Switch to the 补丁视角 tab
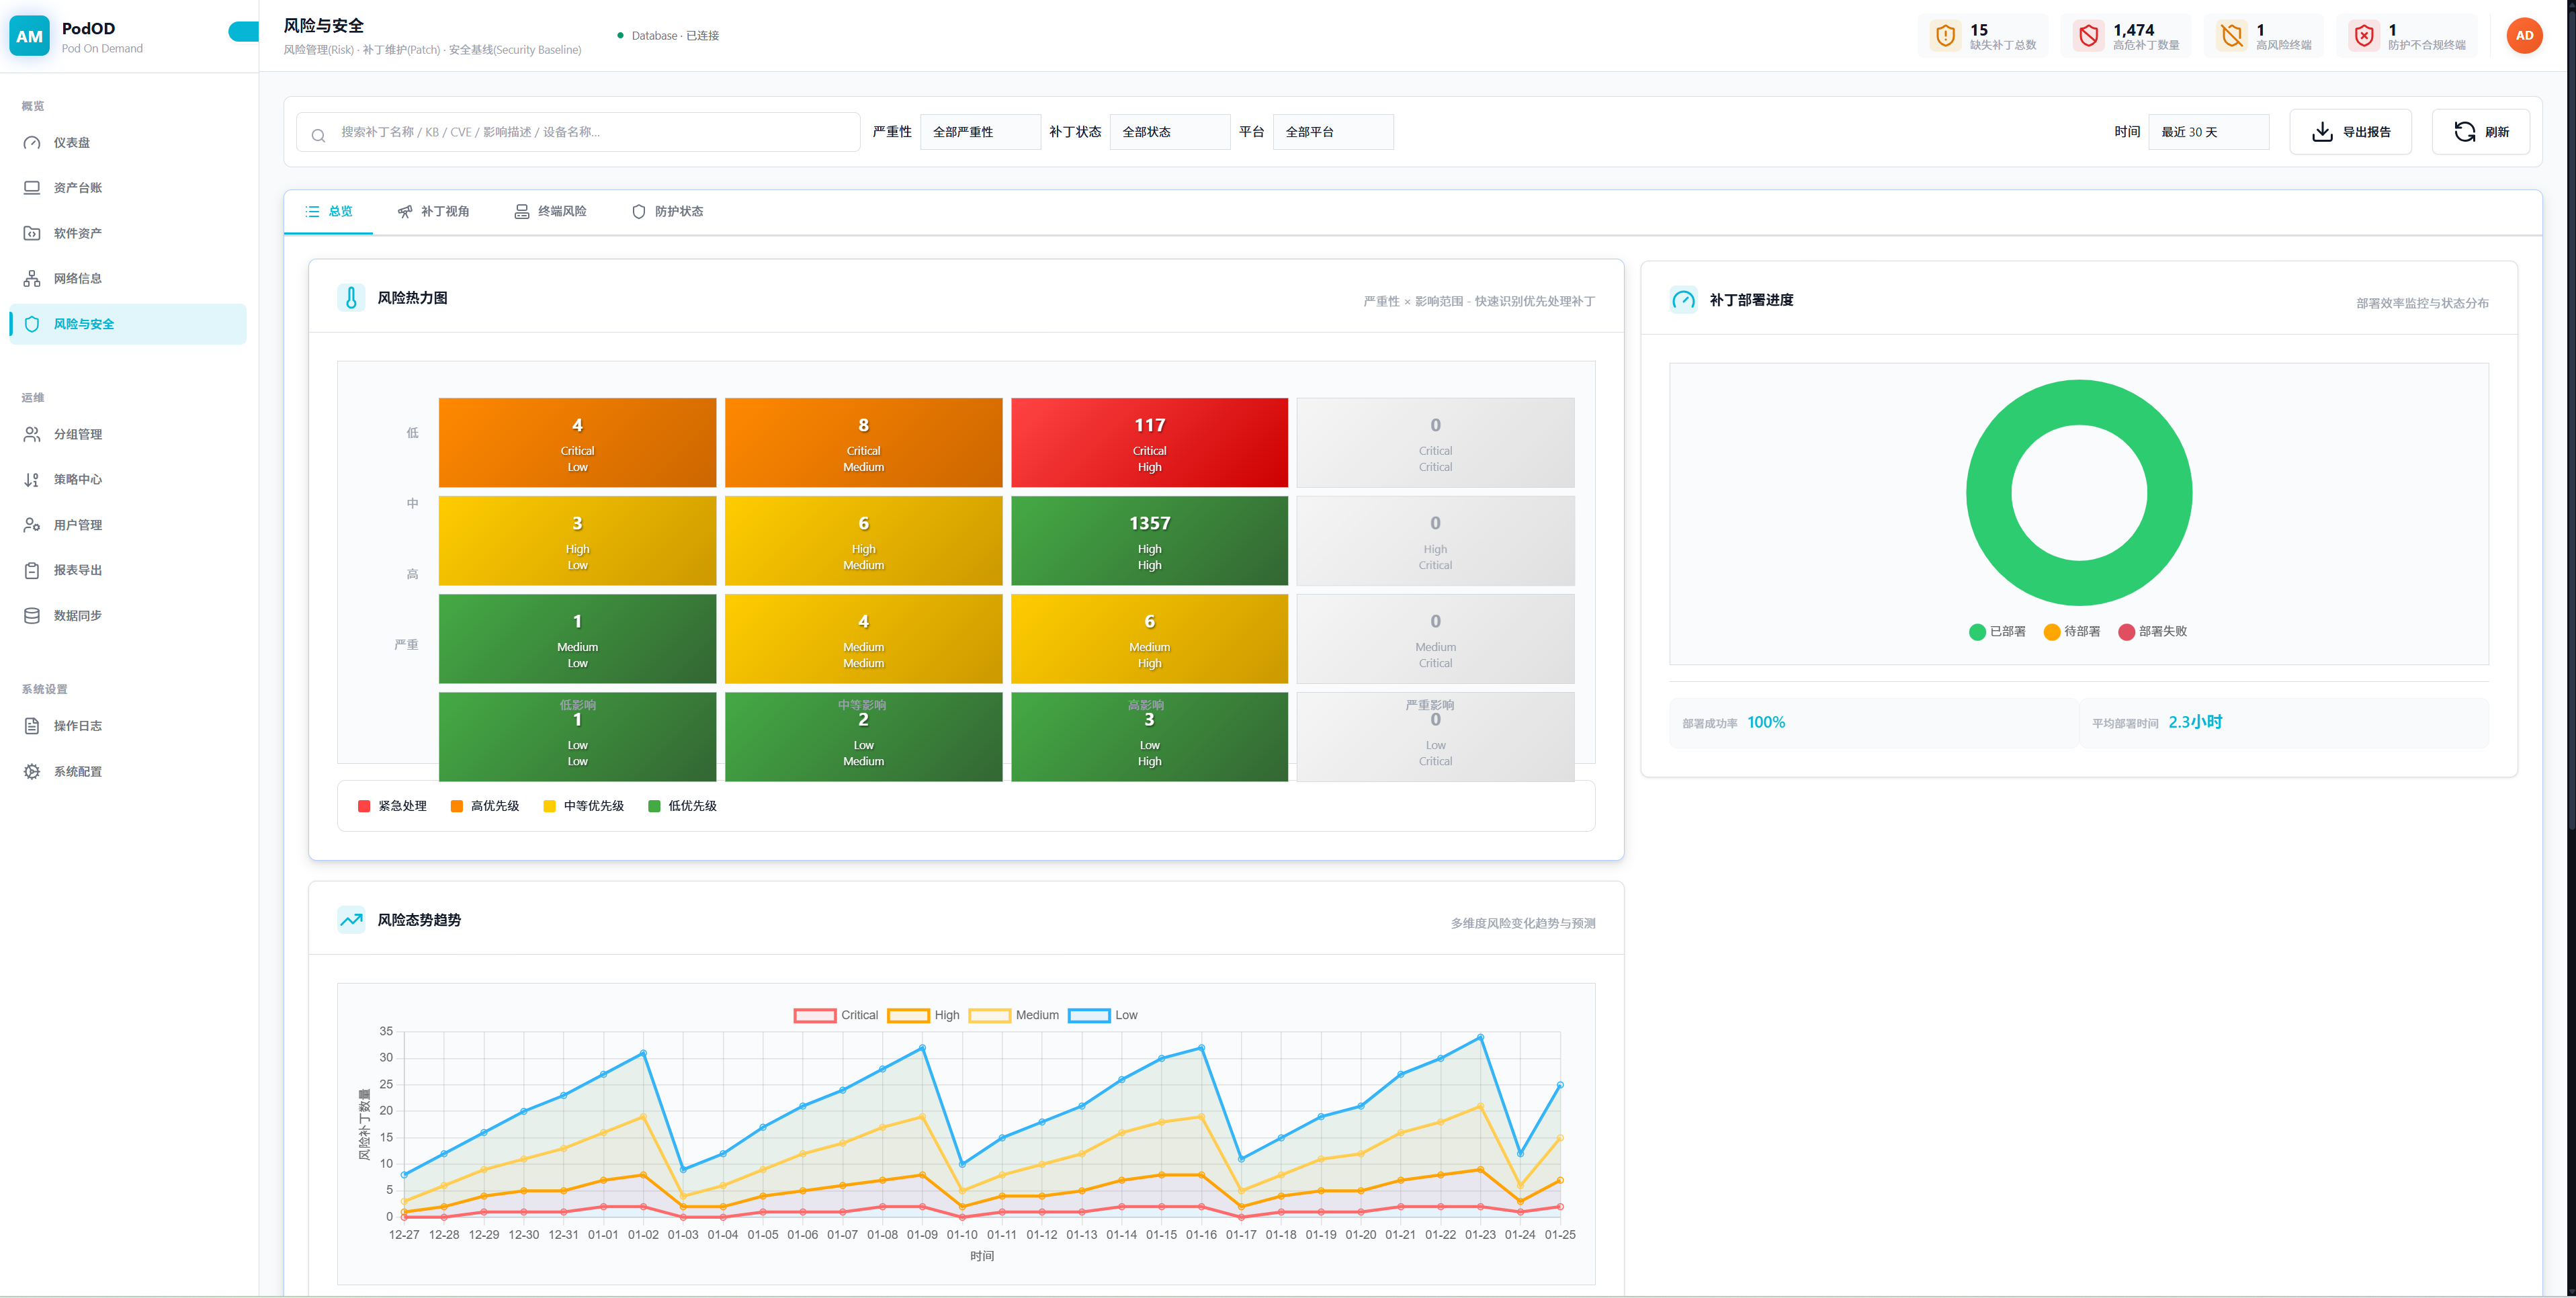This screenshot has width=2576, height=1298. point(433,212)
